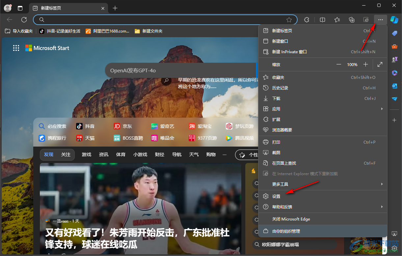
Task: Enter full screen from the zoom row
Action: [380, 64]
